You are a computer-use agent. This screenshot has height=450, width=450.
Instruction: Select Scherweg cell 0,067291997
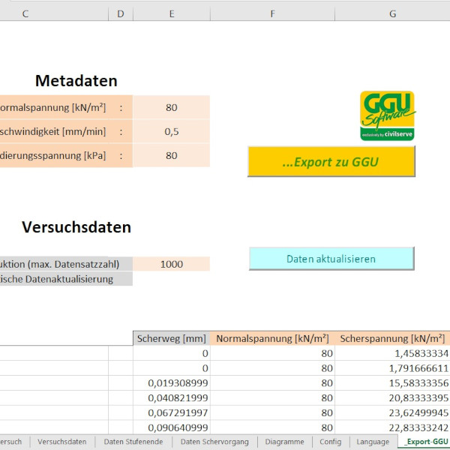click(x=172, y=413)
